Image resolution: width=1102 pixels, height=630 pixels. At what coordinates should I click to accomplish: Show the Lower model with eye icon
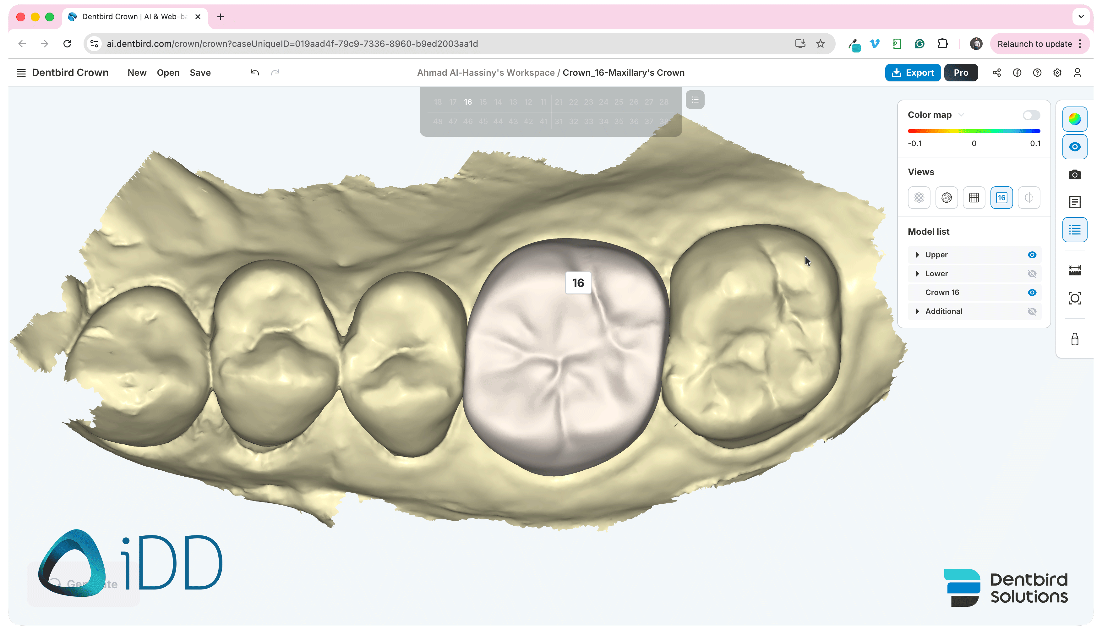[x=1032, y=274]
